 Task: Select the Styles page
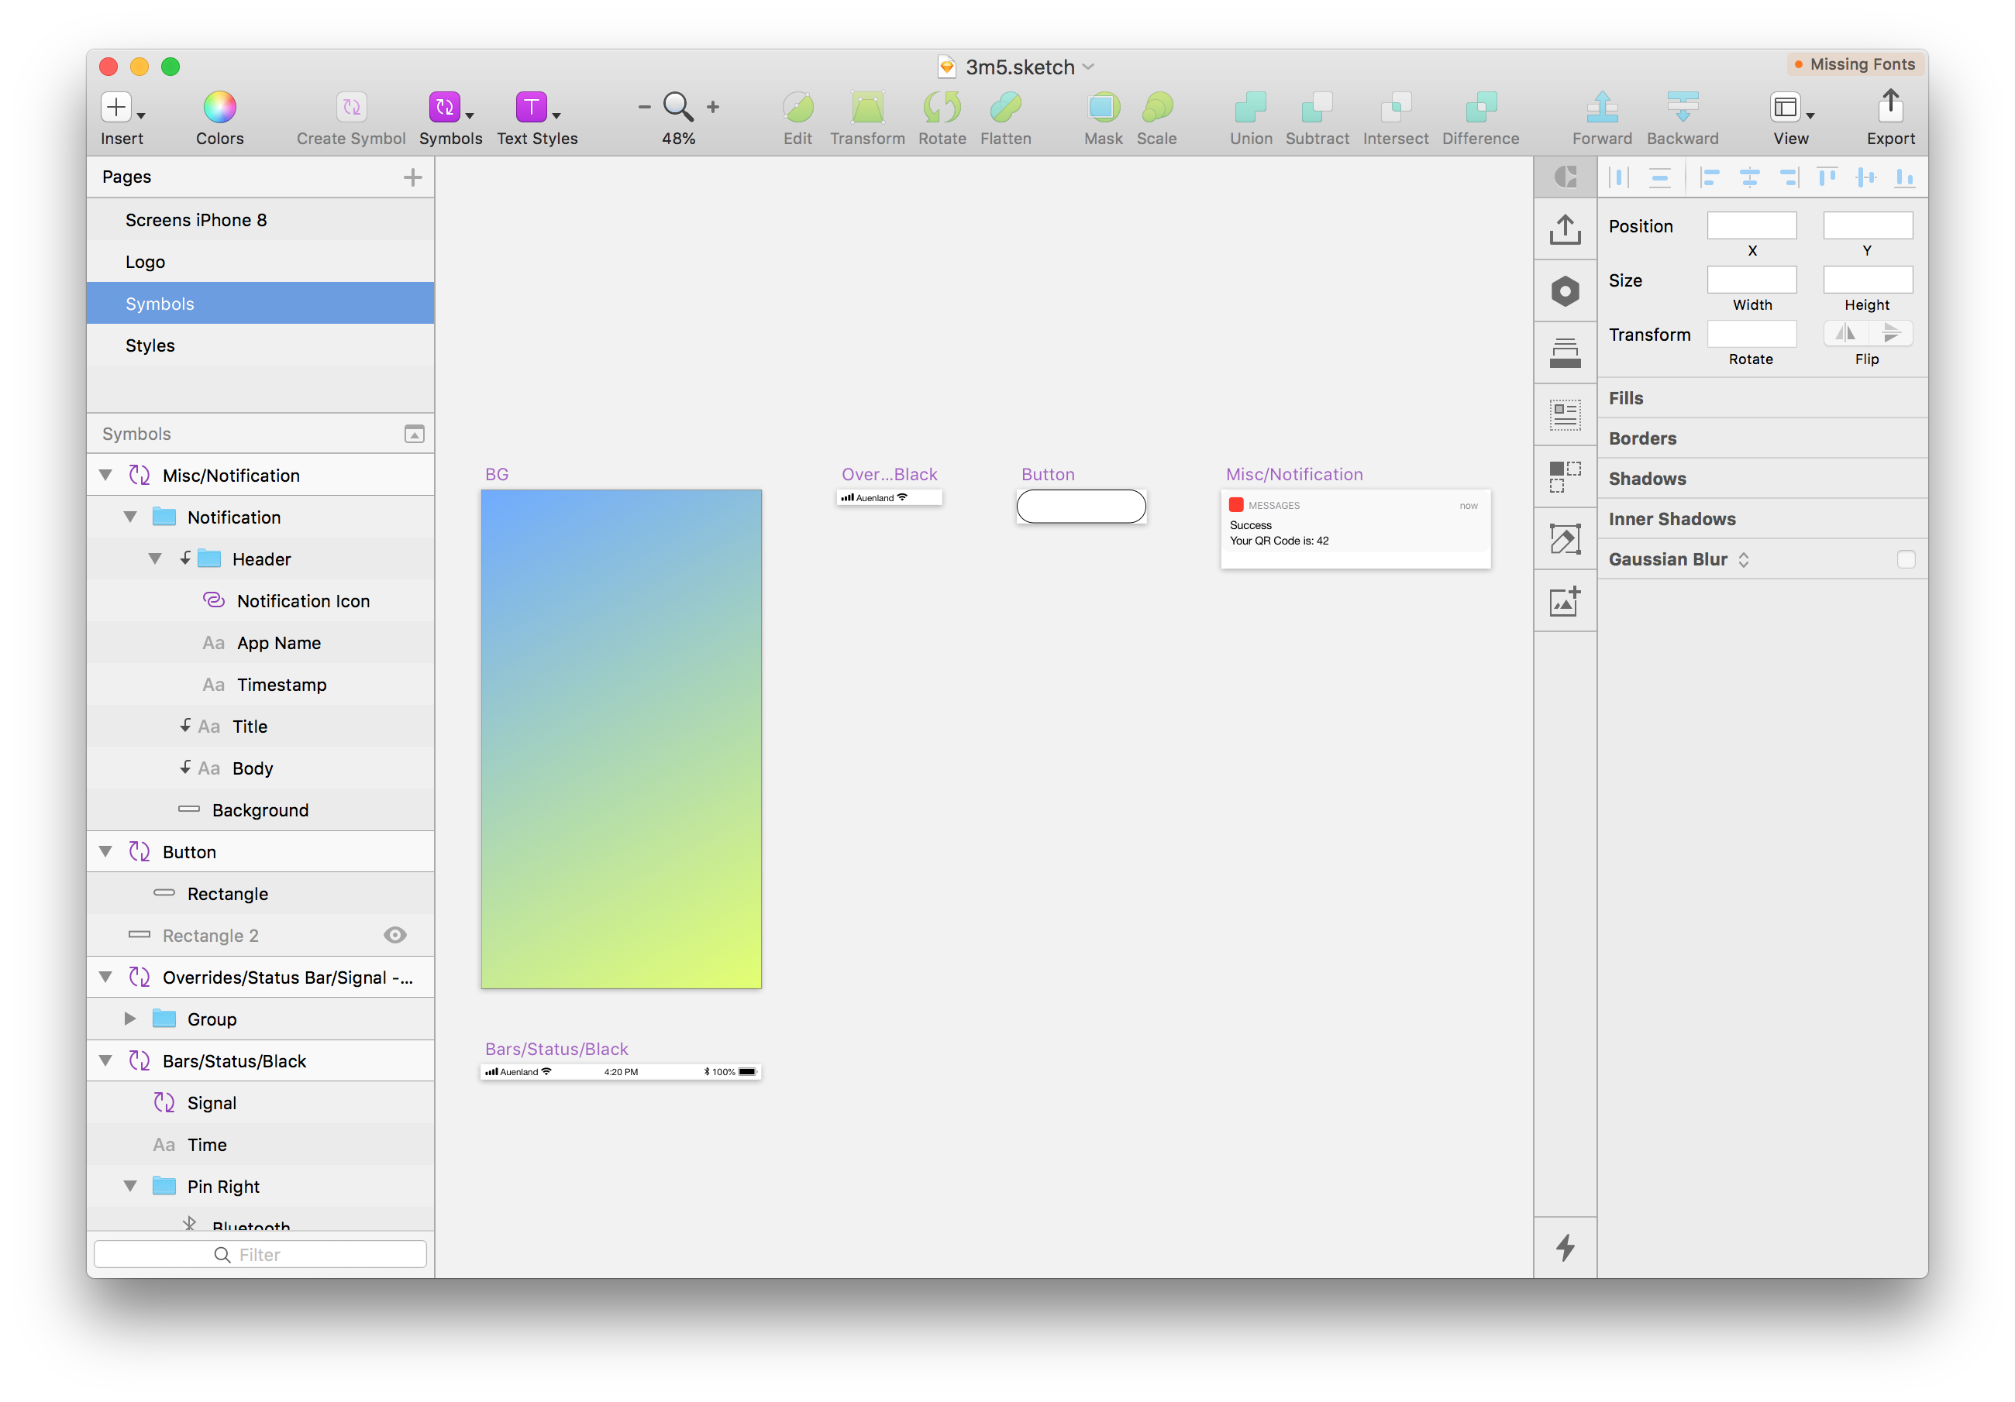point(150,345)
